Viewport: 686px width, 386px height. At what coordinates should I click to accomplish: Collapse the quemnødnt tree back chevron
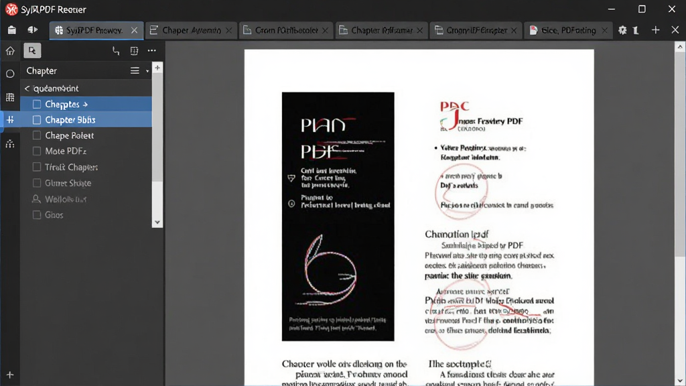click(27, 88)
